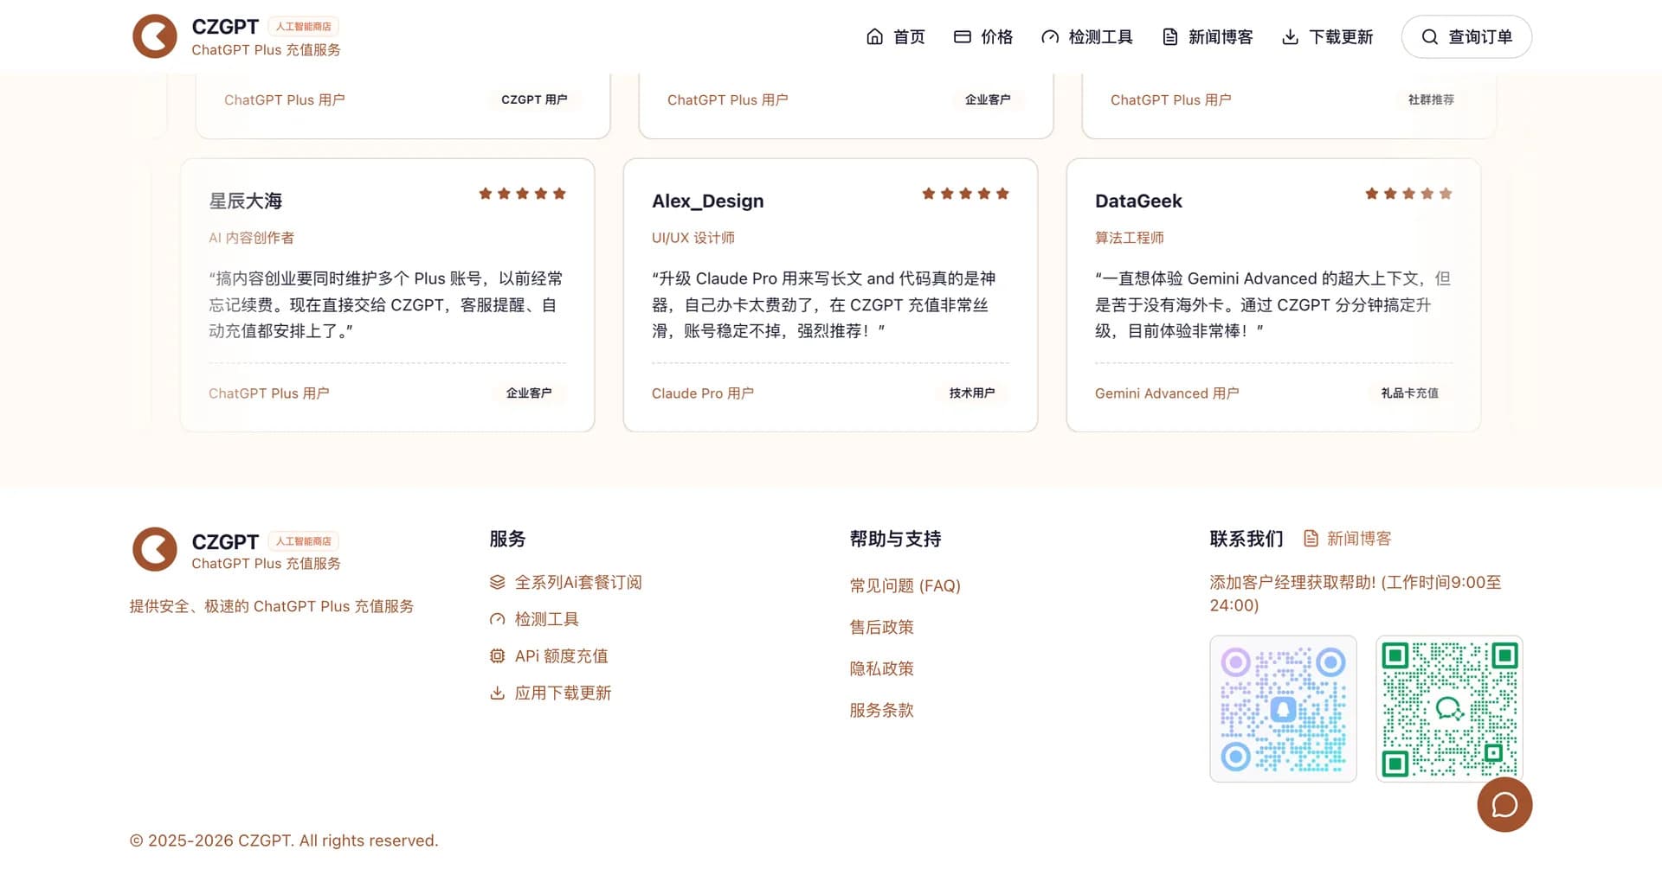Click the document icon beside header 新闻博客
This screenshot has height=869, width=1662.
1170,36
